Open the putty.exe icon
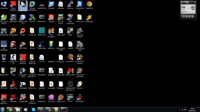The height and width of the screenshot is (112, 200). tap(70, 5)
